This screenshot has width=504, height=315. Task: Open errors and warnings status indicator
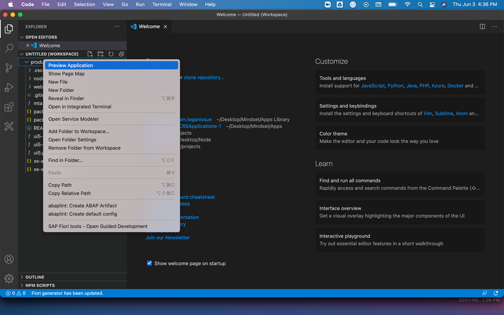pyautogui.click(x=16, y=293)
